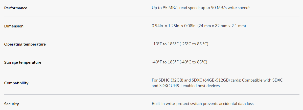Click the SDHC (32GB) compatibility text line

click(217, 80)
